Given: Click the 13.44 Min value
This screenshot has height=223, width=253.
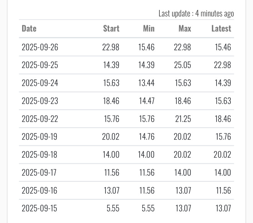Looking at the screenshot, I should [x=146, y=83].
